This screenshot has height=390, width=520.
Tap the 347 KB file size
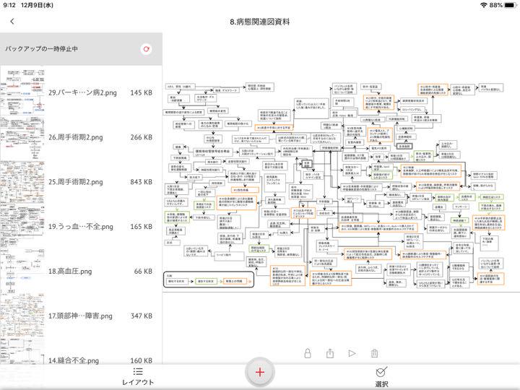142,316
